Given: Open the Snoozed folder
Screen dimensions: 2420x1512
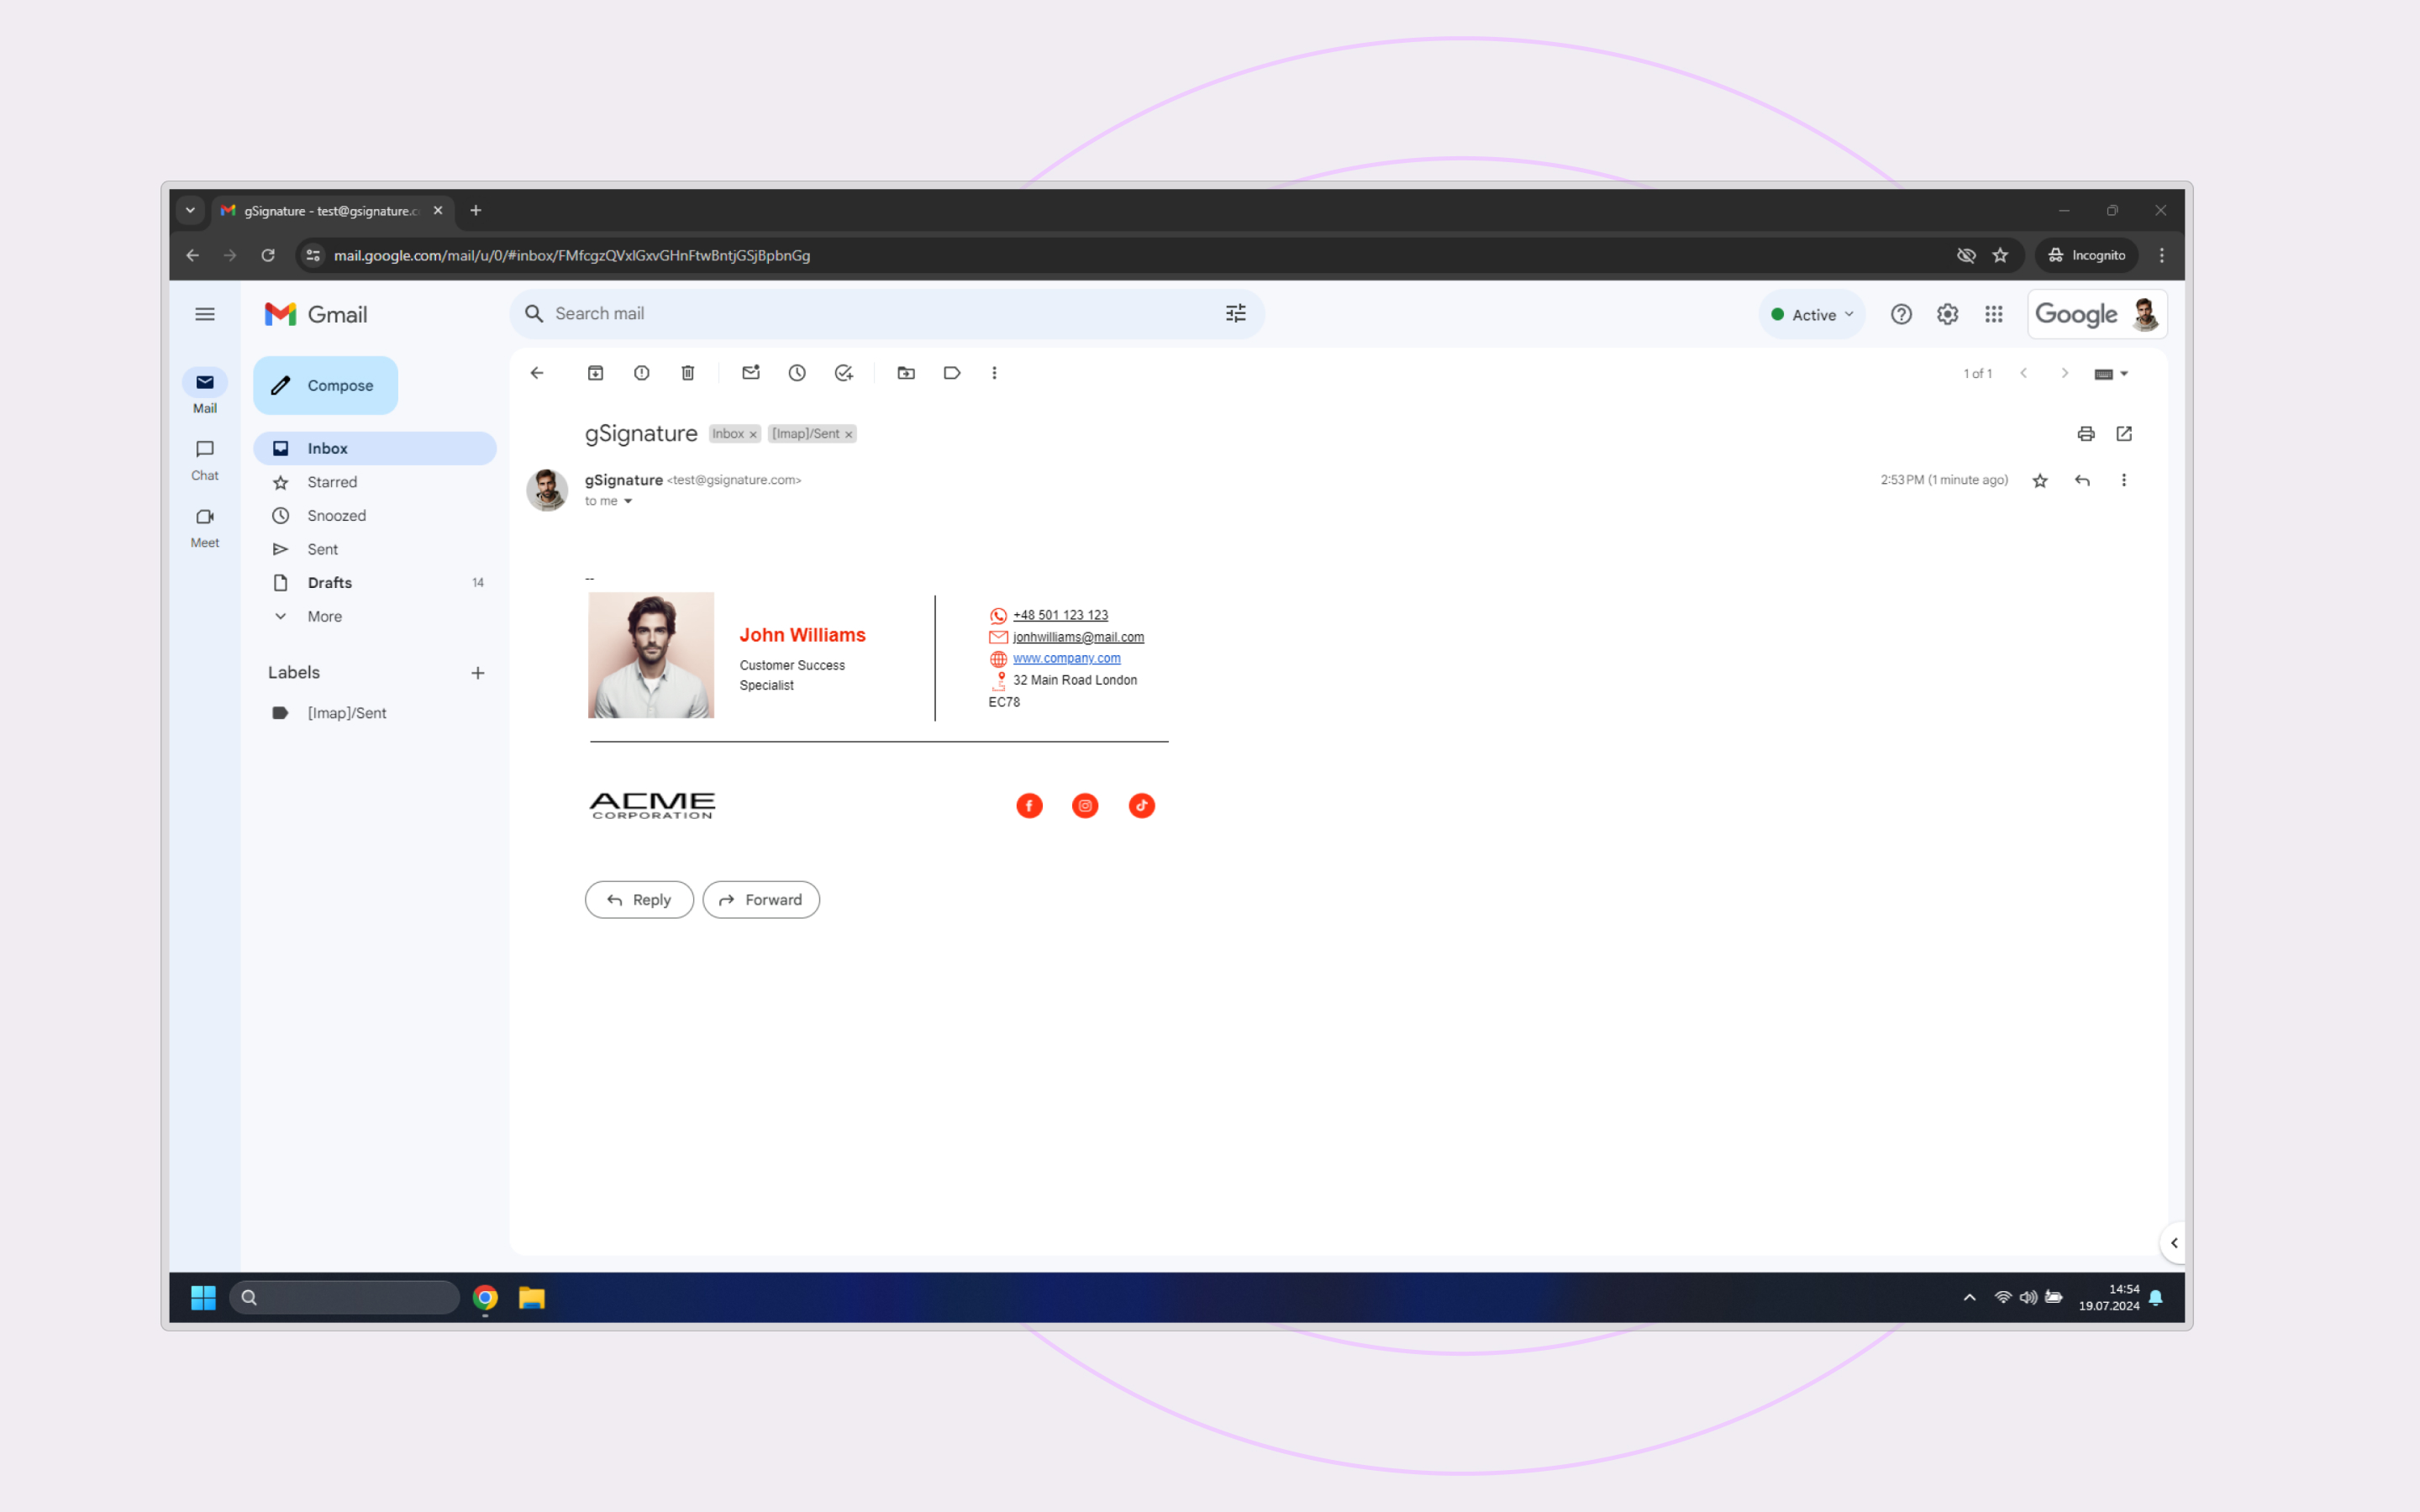Looking at the screenshot, I should 375,516.
